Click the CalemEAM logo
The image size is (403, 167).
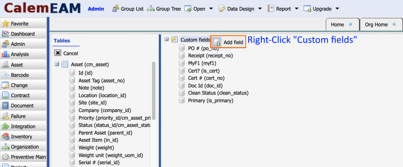tap(42, 8)
